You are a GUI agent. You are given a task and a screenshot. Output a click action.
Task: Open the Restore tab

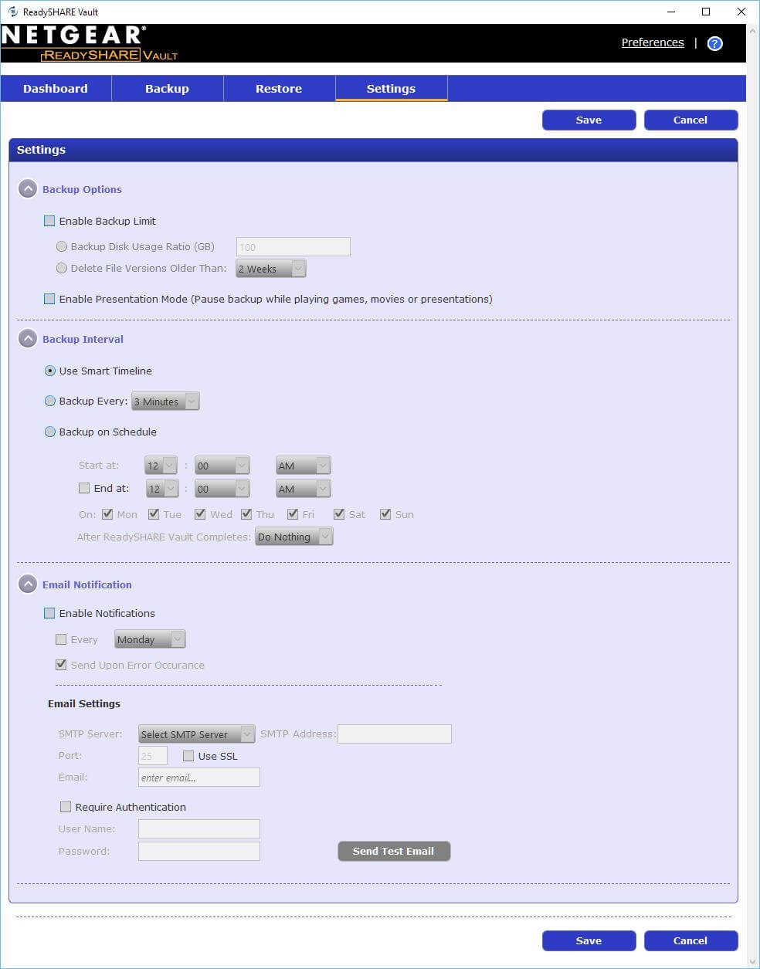click(x=279, y=89)
